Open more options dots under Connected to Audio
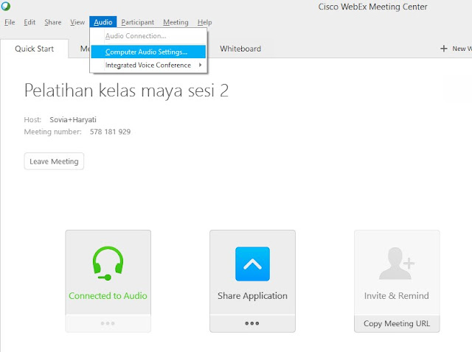 [108, 323]
